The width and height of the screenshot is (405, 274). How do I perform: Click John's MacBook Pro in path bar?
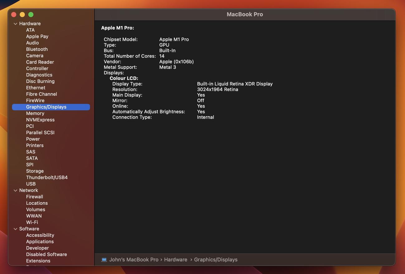134,260
